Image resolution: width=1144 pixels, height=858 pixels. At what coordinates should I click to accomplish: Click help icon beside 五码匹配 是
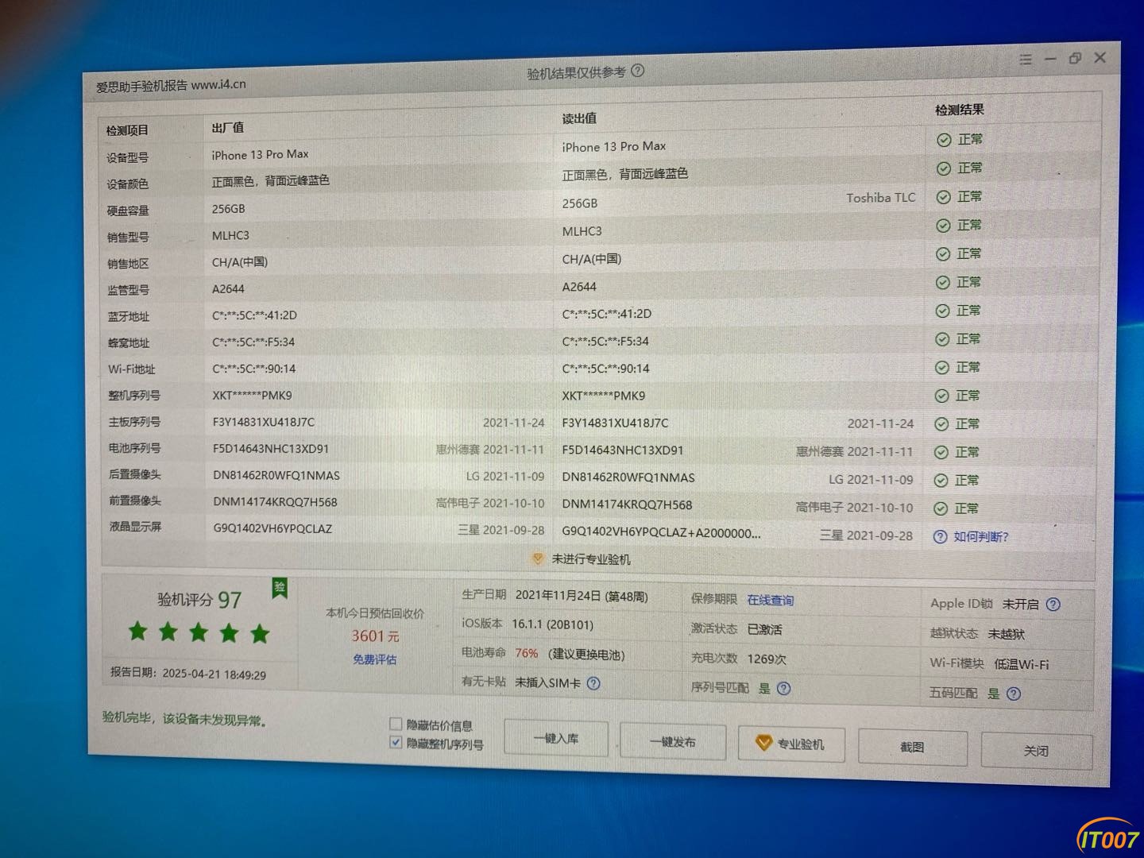[1013, 694]
